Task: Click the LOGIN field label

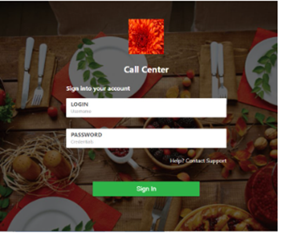Action: [x=81, y=105]
